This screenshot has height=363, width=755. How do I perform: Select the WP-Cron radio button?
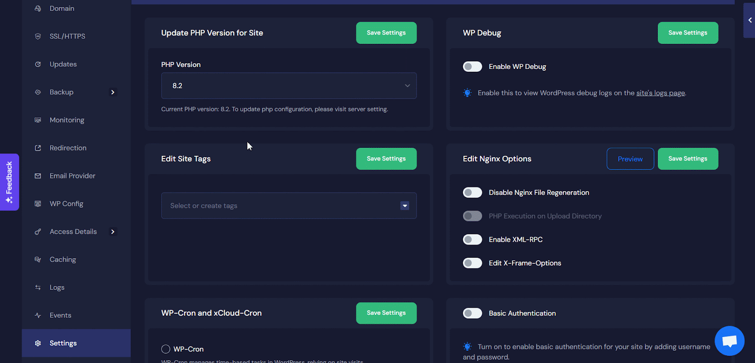(x=166, y=349)
